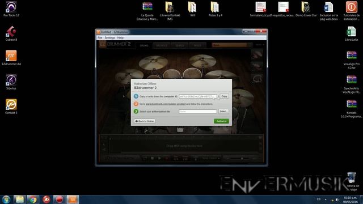Click the volume speaker tray icon
363x204 pixels.
(337, 199)
